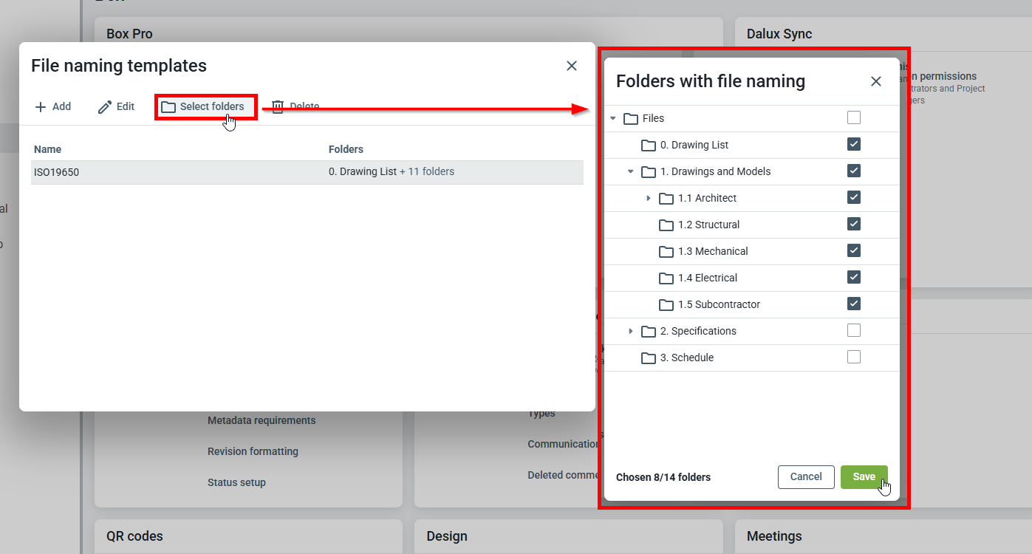This screenshot has width=1032, height=554.
Task: Expand the 1.1 Architect folder
Action: [x=648, y=198]
